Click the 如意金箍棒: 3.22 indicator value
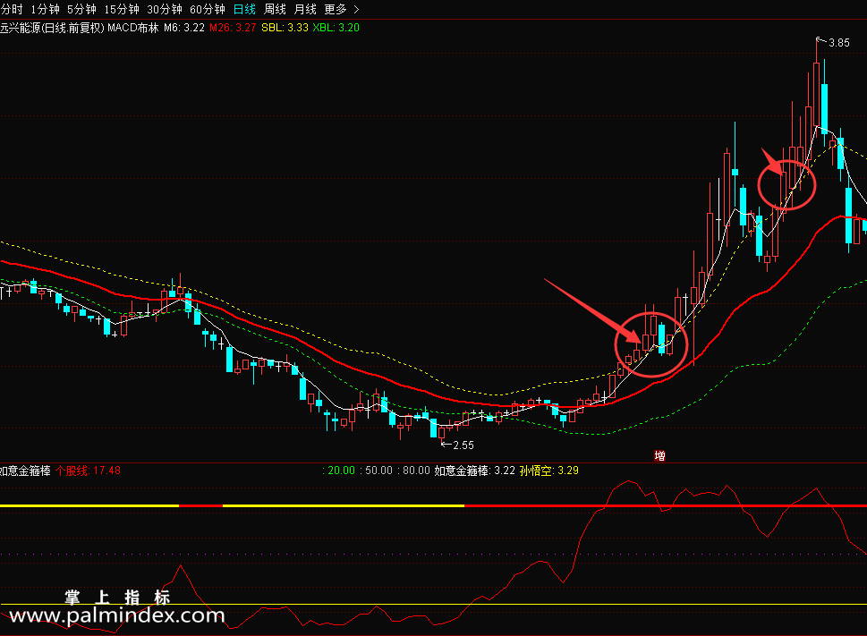This screenshot has width=867, height=636. click(474, 471)
